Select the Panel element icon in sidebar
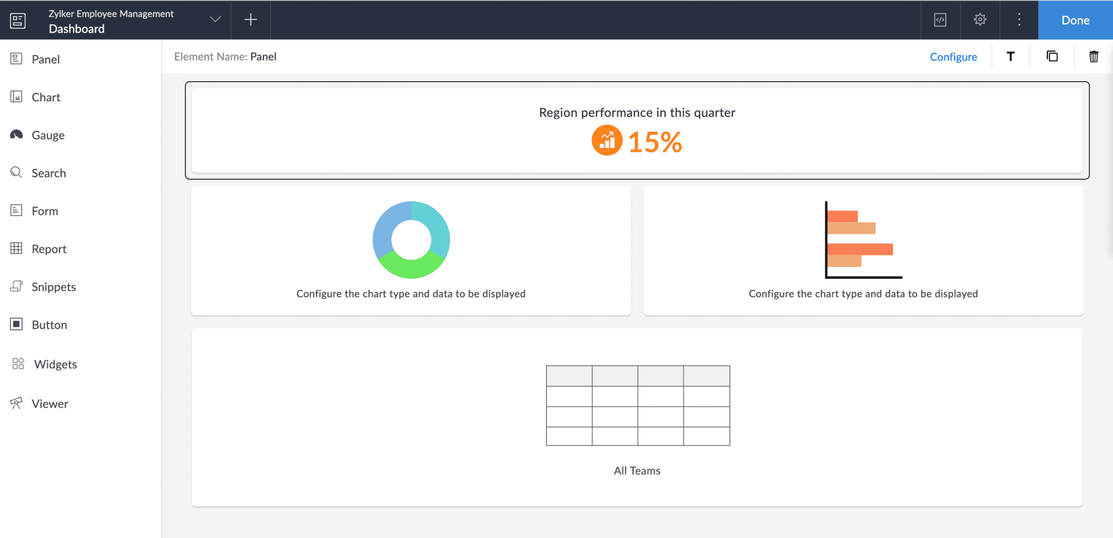 point(16,58)
